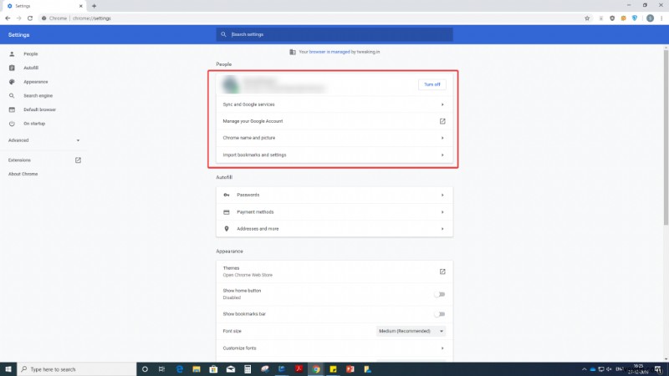Click the pin icon beside Addresses and more

[x=227, y=229]
